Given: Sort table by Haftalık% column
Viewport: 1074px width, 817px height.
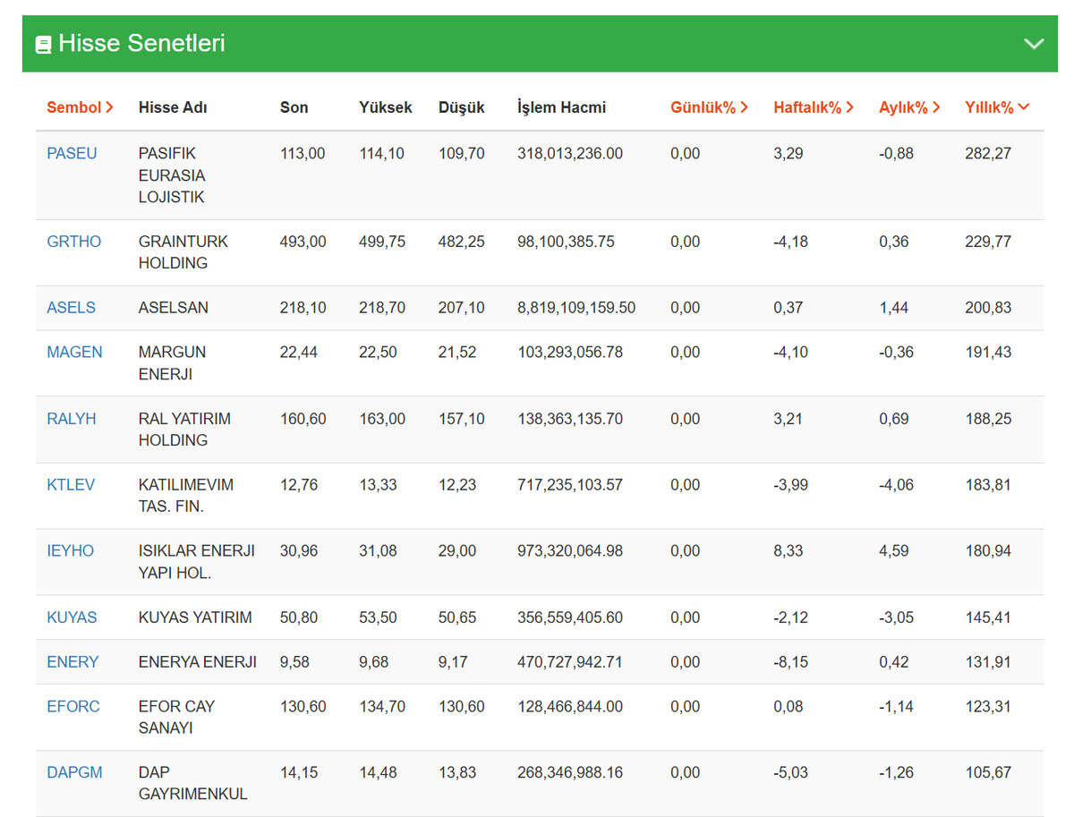Looking at the screenshot, I should [814, 107].
